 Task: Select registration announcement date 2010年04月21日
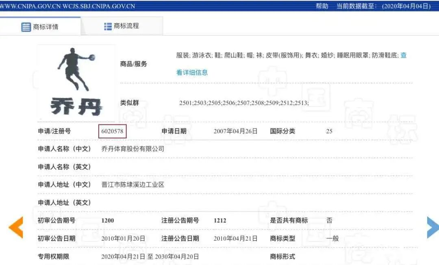pyautogui.click(x=235, y=239)
